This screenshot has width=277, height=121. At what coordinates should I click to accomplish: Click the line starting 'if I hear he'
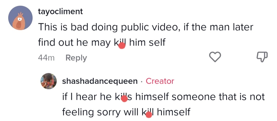tap(163, 97)
